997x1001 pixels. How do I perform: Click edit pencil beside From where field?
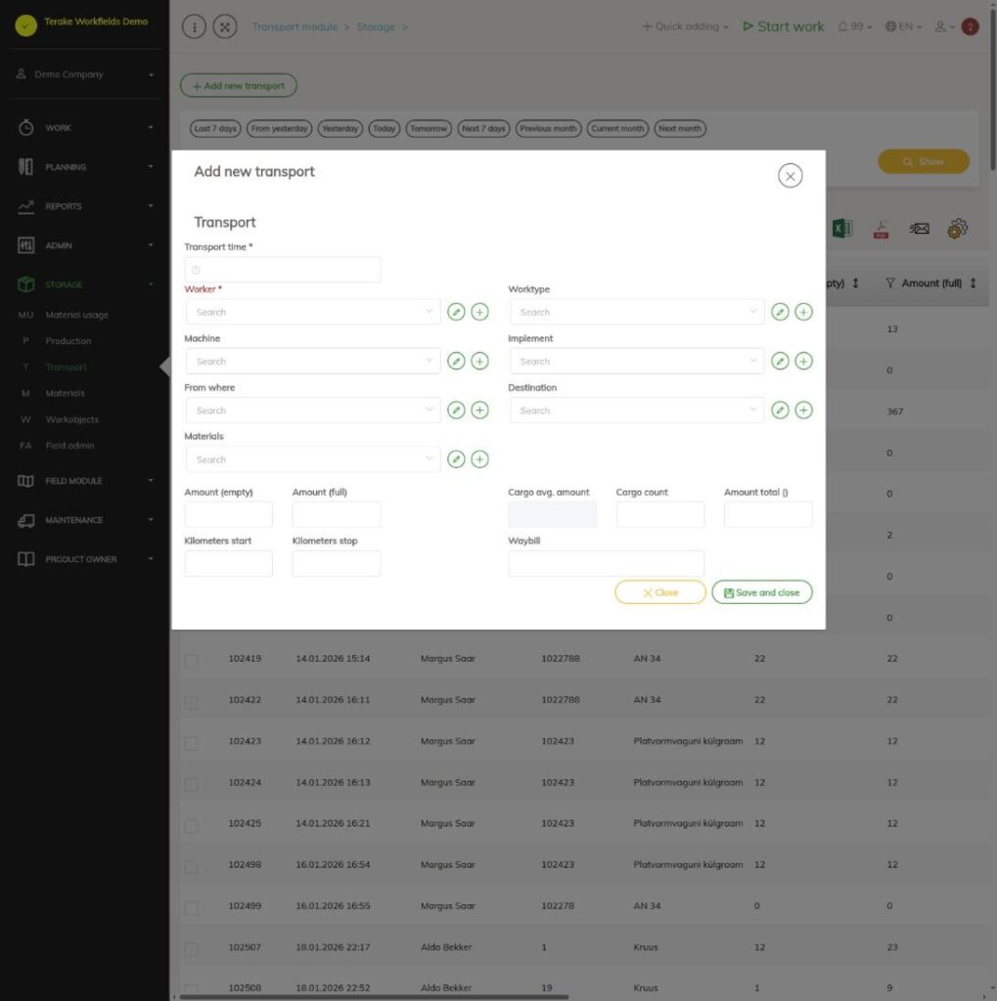[456, 410]
